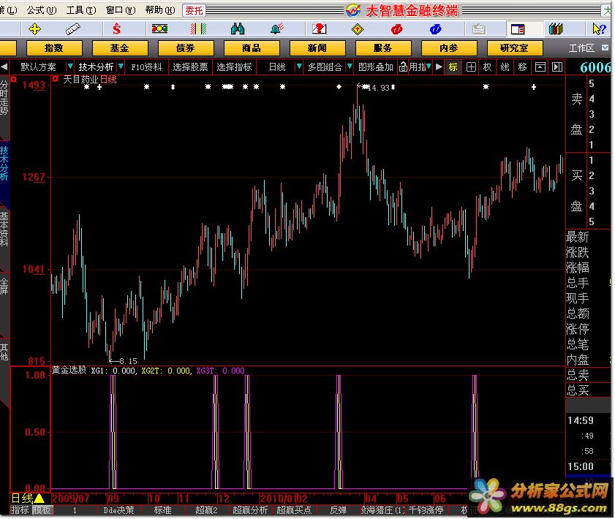
Task: Open the 技术分析 dropdown arrow
Action: [121, 67]
